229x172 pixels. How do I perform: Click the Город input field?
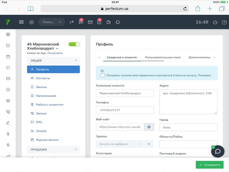click(188, 127)
